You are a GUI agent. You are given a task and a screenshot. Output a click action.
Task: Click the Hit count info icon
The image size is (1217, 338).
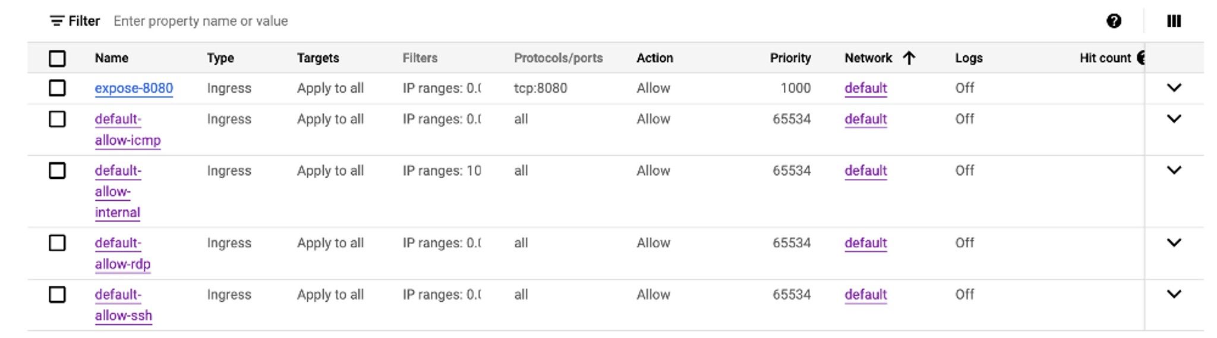click(x=1141, y=58)
